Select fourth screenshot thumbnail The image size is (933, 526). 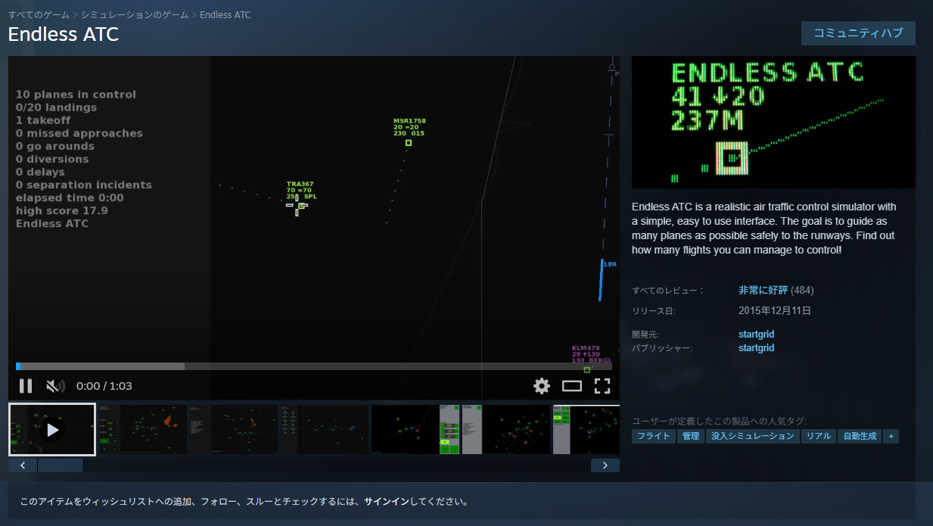pyautogui.click(x=324, y=430)
